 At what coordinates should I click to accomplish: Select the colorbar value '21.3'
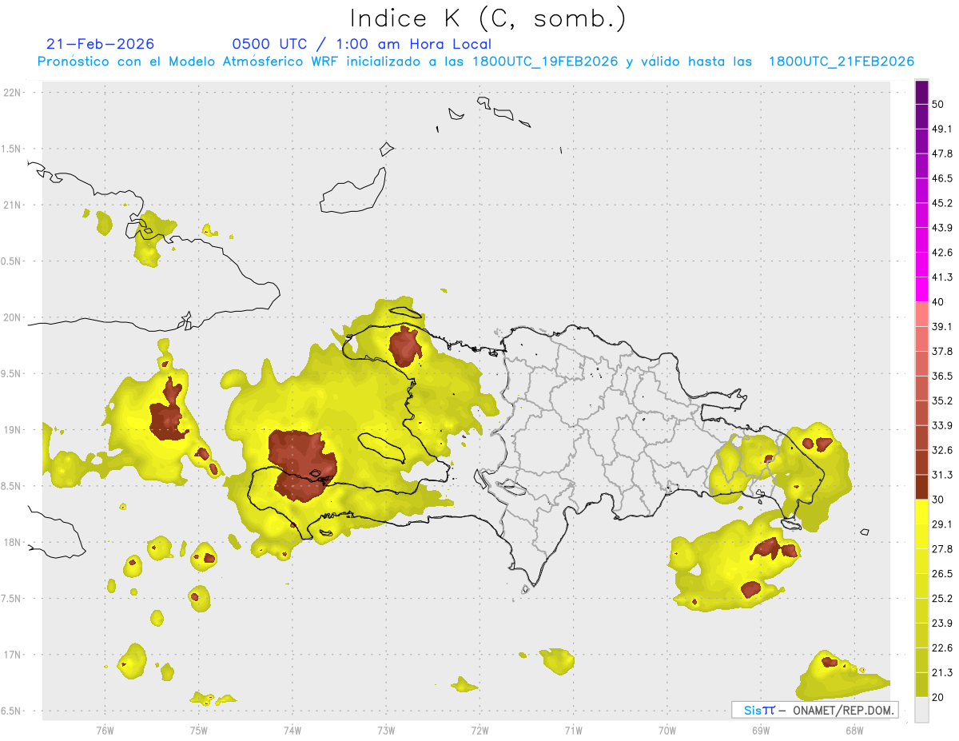[942, 673]
